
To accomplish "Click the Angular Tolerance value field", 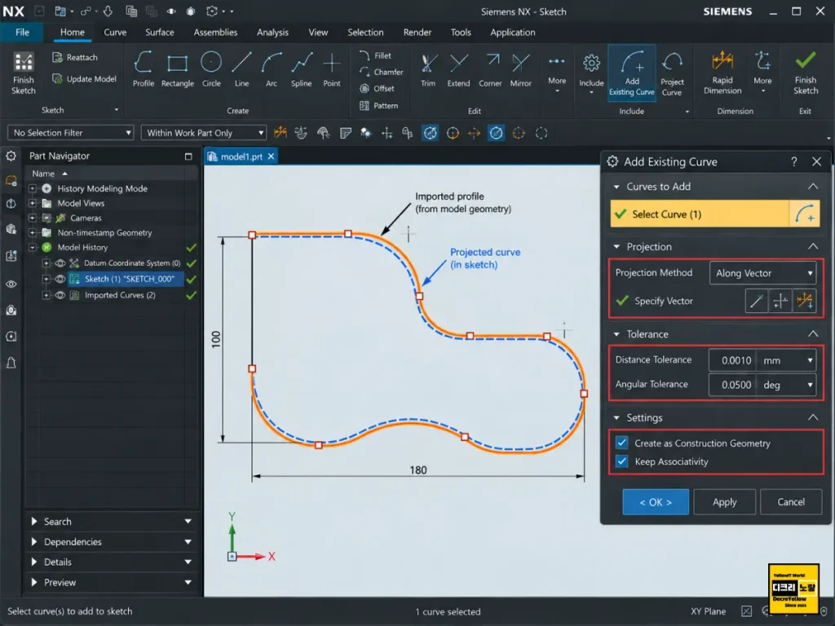I will pos(733,385).
